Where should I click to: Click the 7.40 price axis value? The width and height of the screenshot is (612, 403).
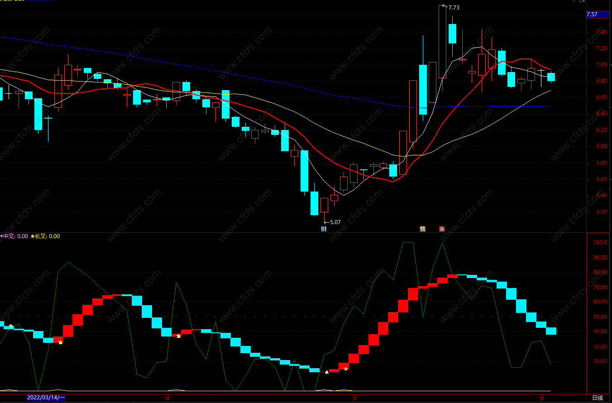pos(602,32)
